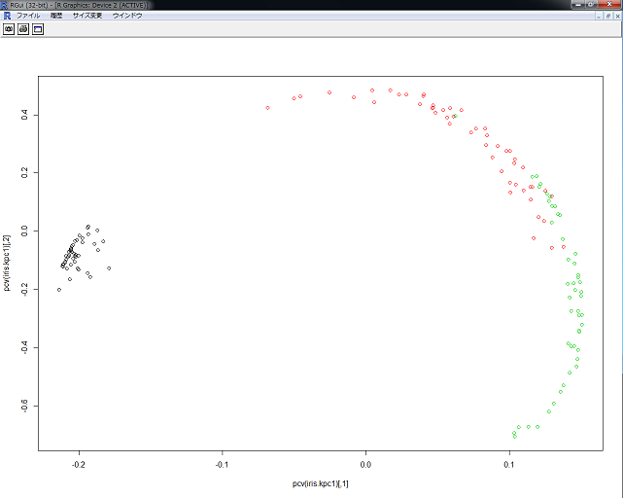Click the return focus to console icon
This screenshot has width=623, height=498.
[x=38, y=29]
